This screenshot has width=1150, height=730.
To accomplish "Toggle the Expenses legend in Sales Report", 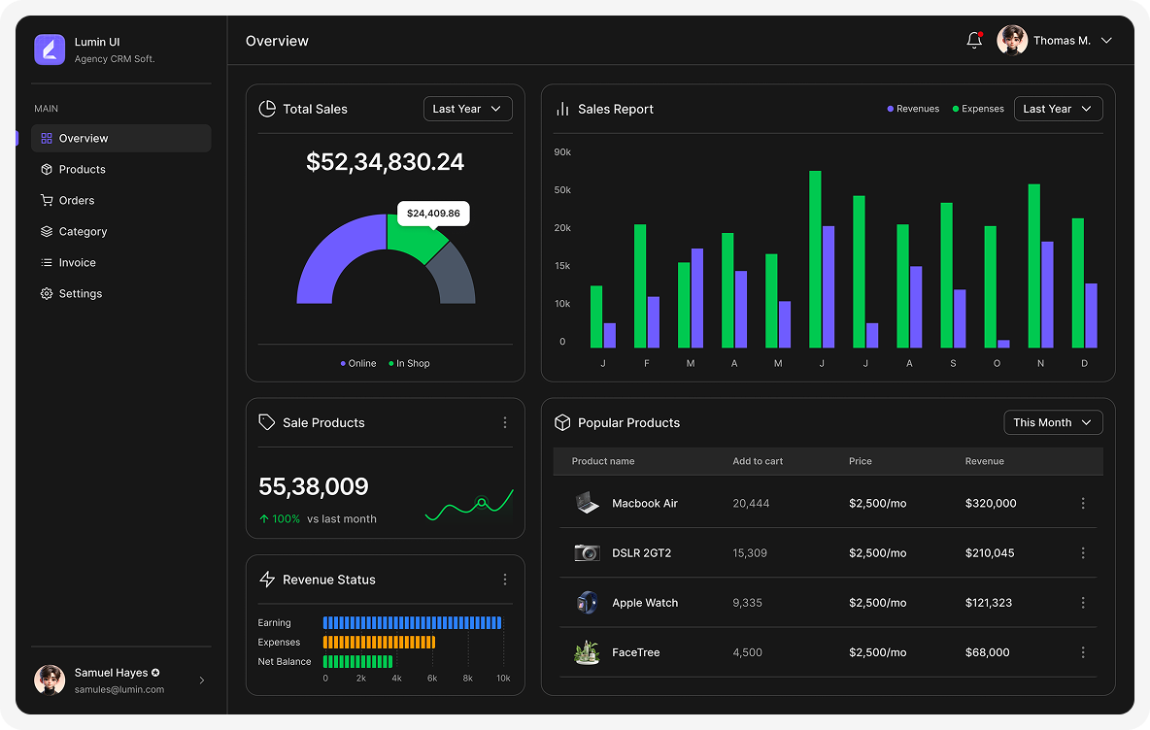I will (x=978, y=109).
